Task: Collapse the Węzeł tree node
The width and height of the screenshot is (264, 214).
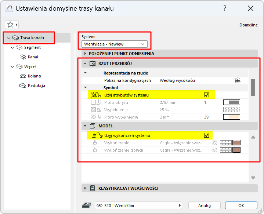Action: pyautogui.click(x=12, y=67)
